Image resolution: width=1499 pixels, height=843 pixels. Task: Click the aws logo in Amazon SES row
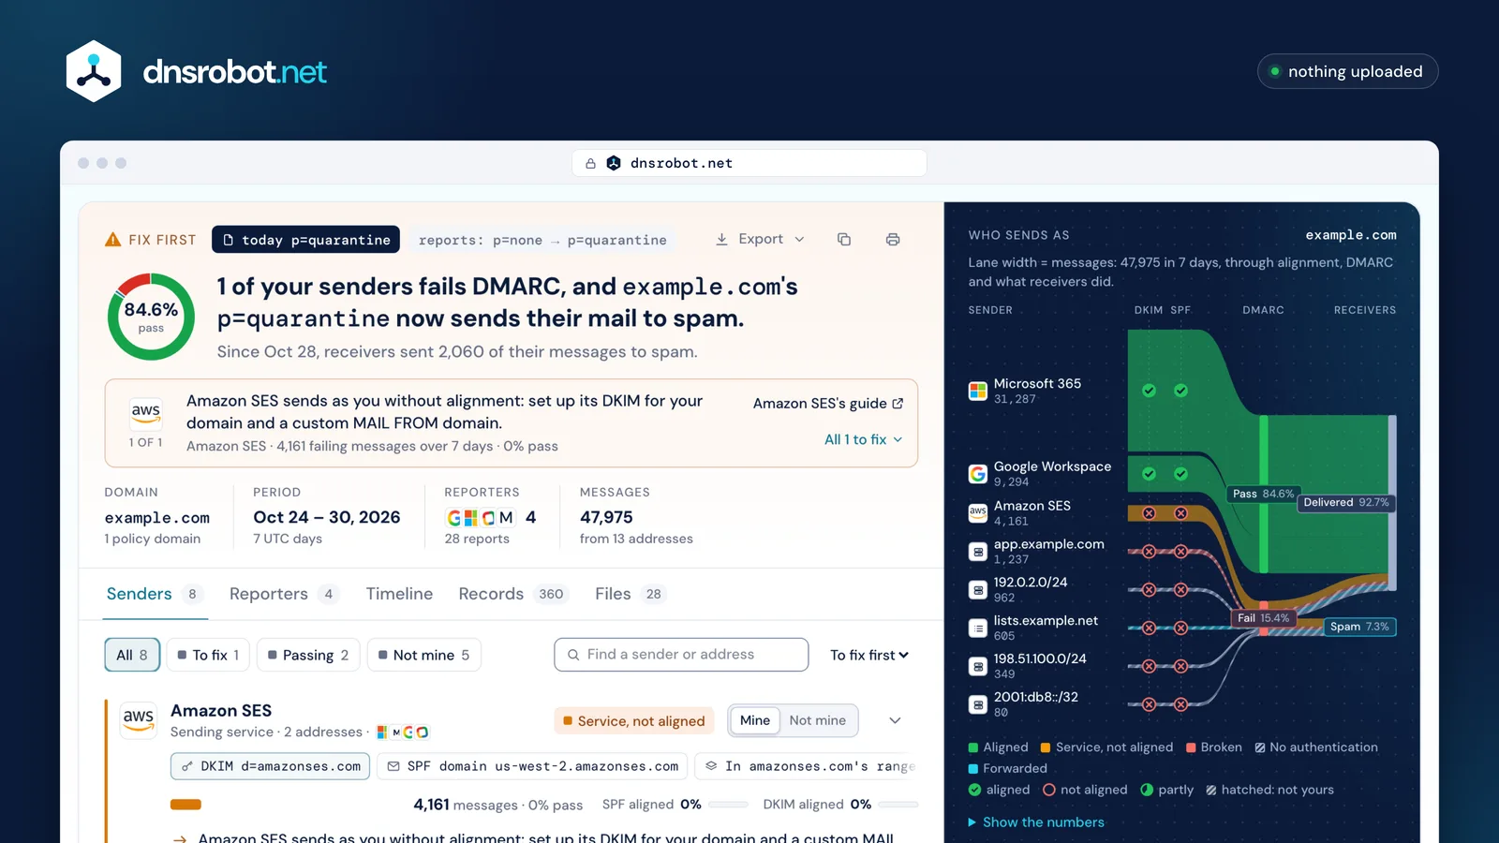coord(139,719)
